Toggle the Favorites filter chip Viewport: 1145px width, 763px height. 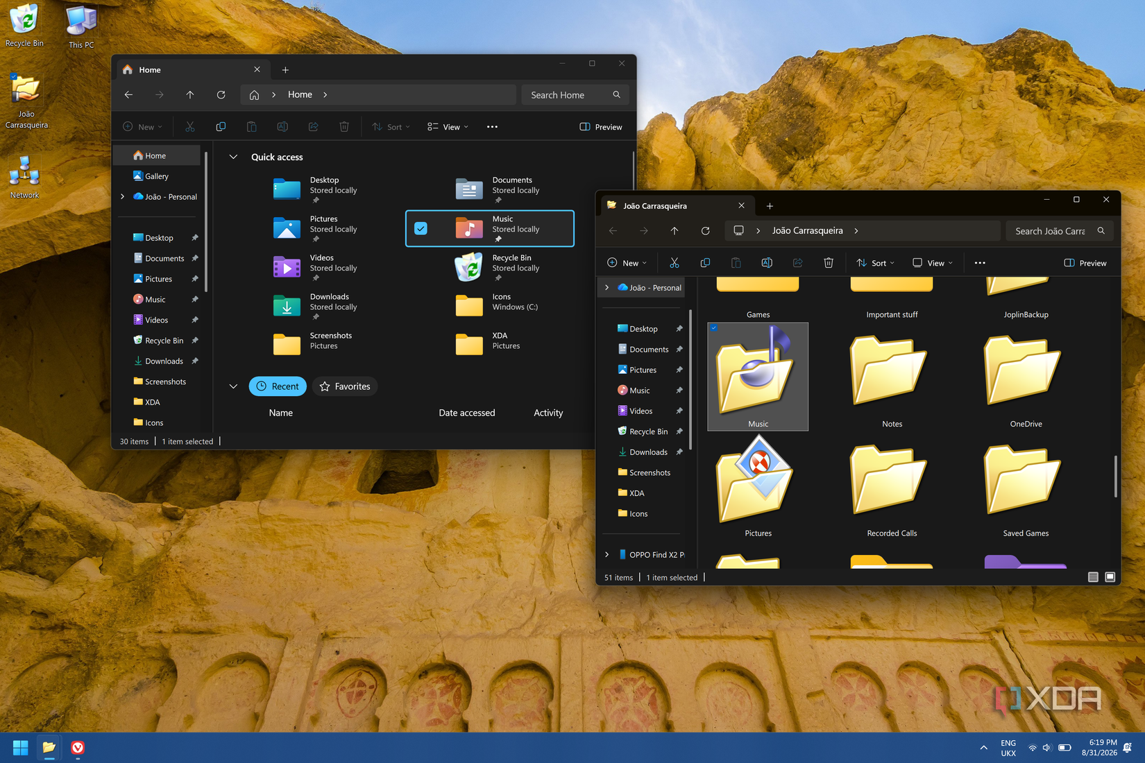coord(345,386)
